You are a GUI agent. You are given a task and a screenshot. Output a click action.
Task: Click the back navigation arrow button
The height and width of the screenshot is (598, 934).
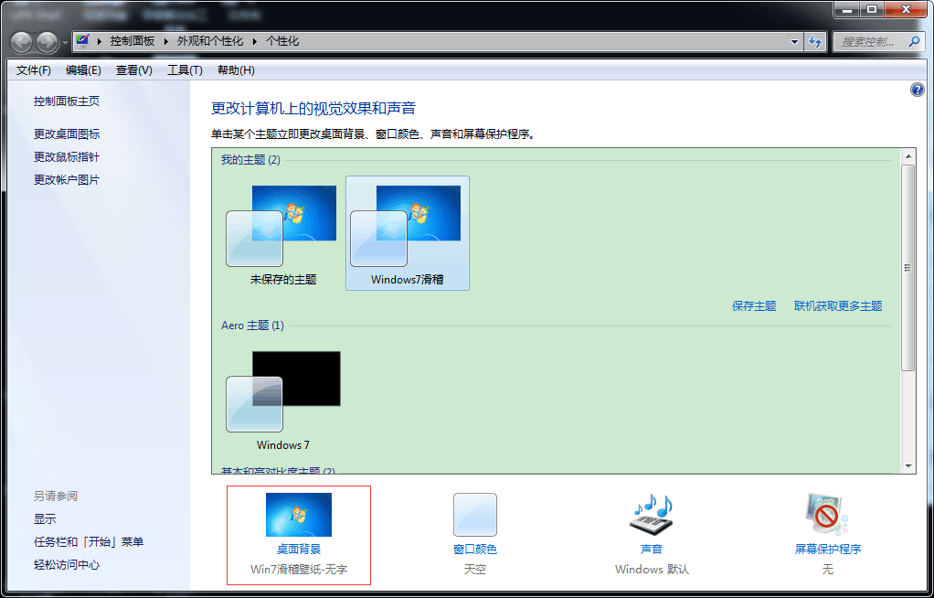(x=22, y=41)
